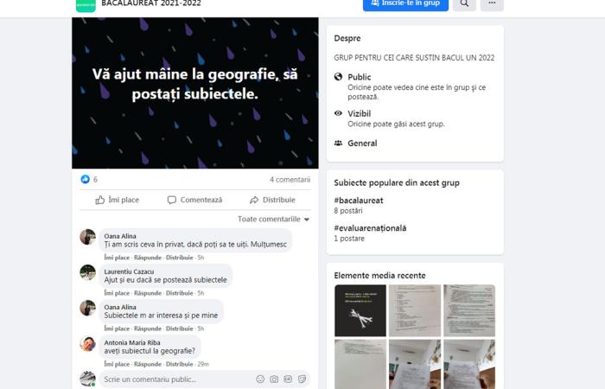Reply to Laurentiu Cazacu's comment via Răspunde
Image resolution: width=605 pixels, height=389 pixels.
pyautogui.click(x=148, y=293)
